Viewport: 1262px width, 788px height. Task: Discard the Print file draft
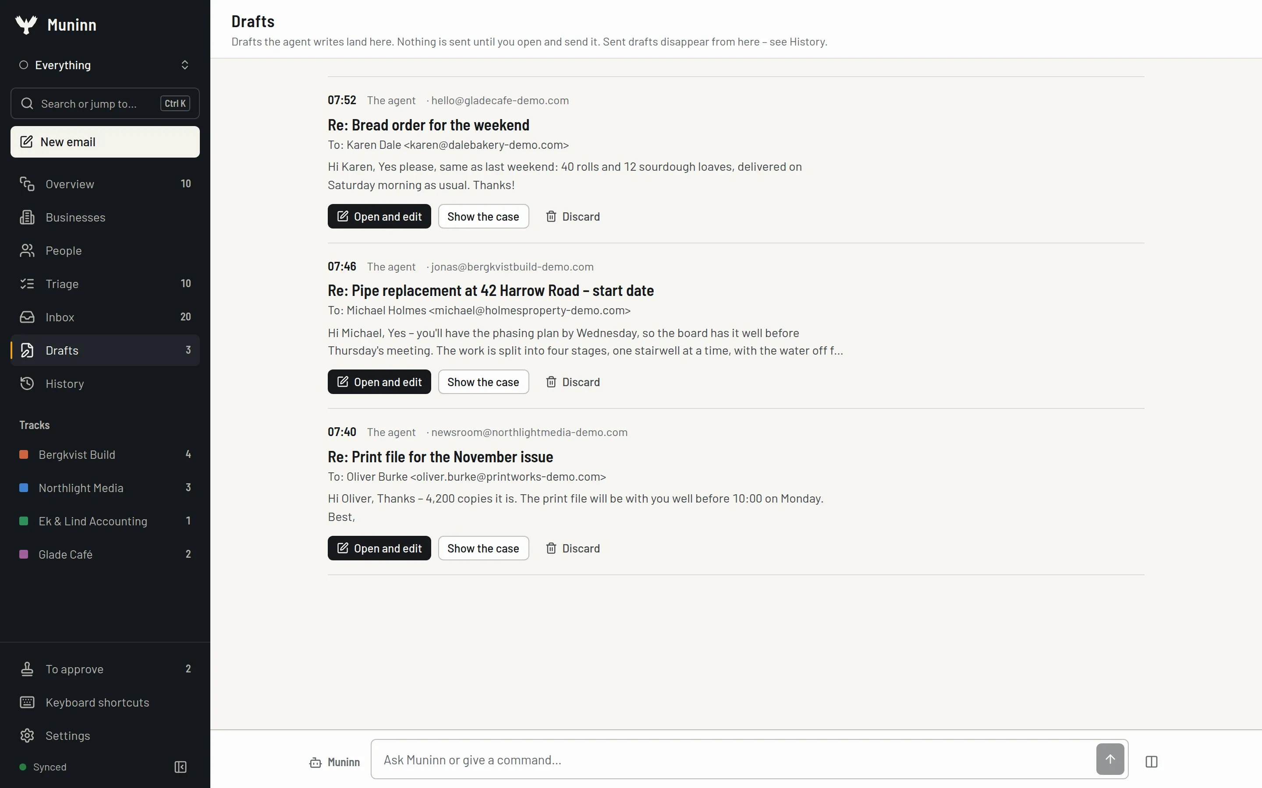573,548
